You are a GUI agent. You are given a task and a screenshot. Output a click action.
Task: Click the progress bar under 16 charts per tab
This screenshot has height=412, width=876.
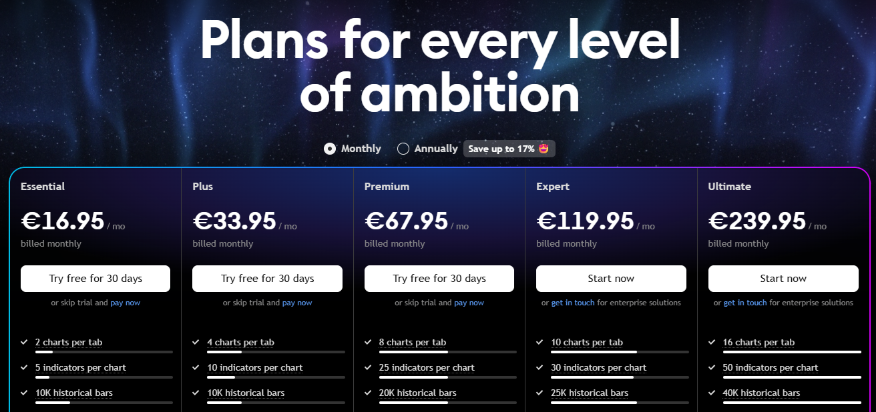(792, 351)
